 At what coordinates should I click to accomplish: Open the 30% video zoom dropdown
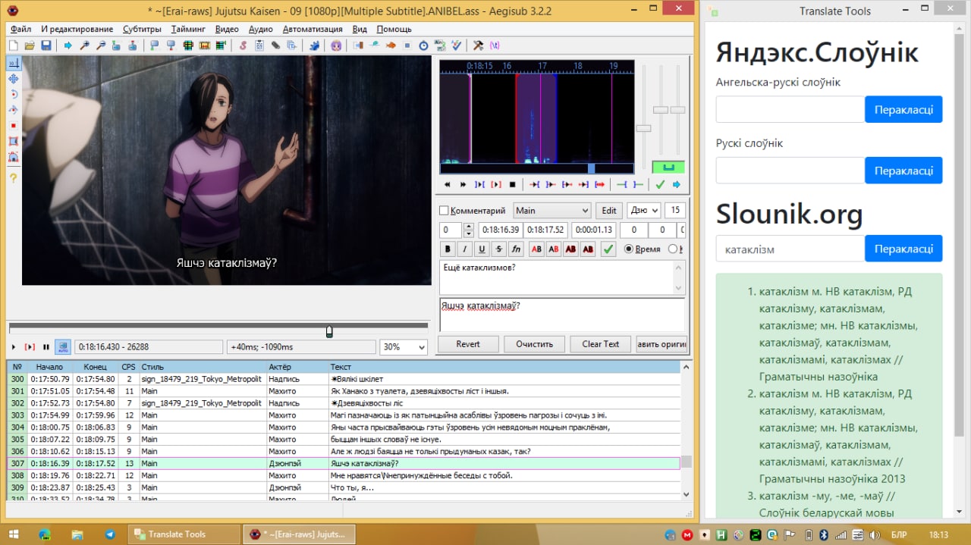pos(404,347)
